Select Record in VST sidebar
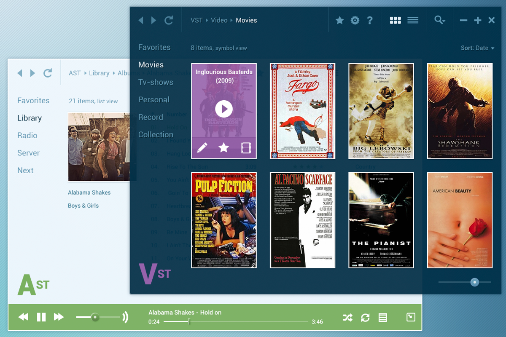The width and height of the screenshot is (506, 337). point(151,117)
